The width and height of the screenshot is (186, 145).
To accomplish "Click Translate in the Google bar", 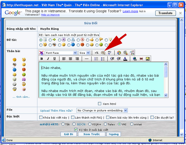I will [166, 13].
